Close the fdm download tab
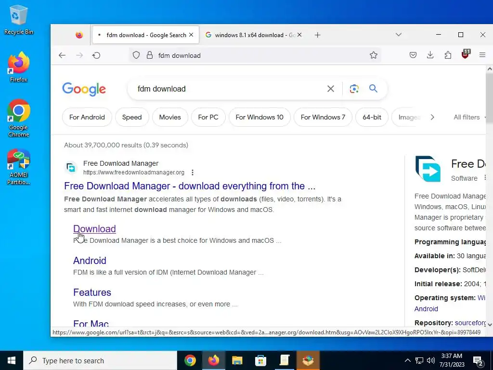Screen dimensions: 493x370 [x=191, y=35]
